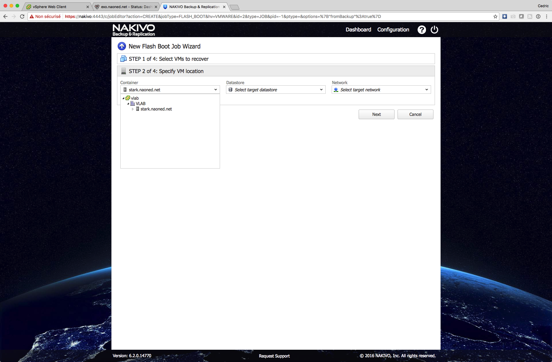
Task: Click the Next button
Action: [x=376, y=114]
